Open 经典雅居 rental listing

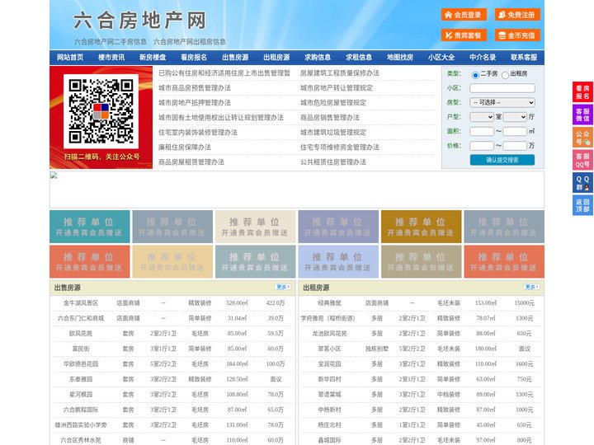tap(329, 302)
